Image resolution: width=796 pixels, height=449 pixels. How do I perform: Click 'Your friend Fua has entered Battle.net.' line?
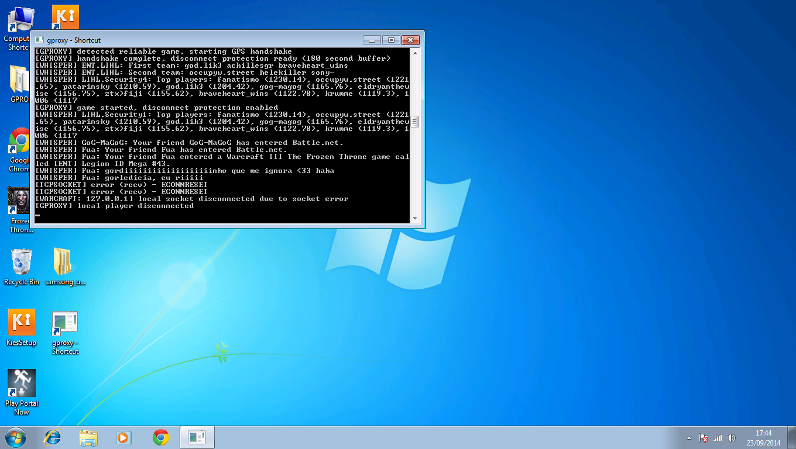[x=162, y=150]
